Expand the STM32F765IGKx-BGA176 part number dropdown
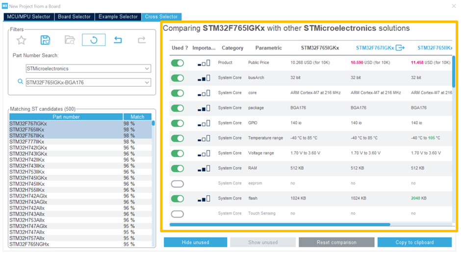The width and height of the screenshot is (461, 254). click(147, 82)
